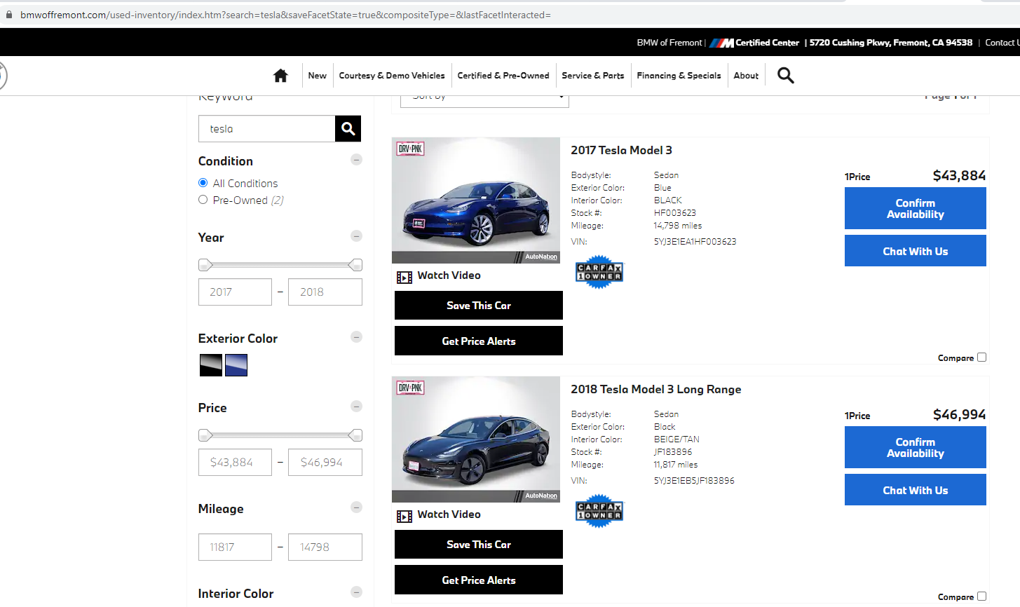Check Compare box for 2018 Tesla Long Range

[x=981, y=596]
